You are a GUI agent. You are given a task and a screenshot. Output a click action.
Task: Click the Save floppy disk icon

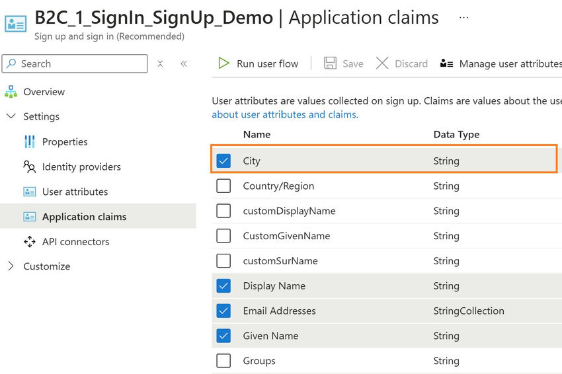(x=330, y=63)
